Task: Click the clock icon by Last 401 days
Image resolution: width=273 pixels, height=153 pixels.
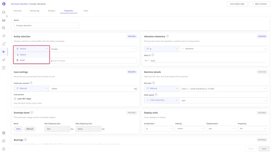Action: (15, 99)
